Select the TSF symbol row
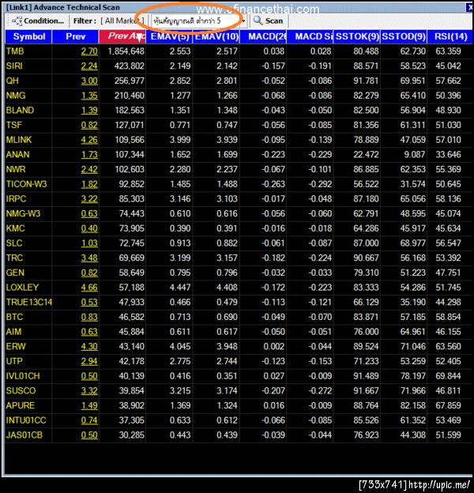 239,125
